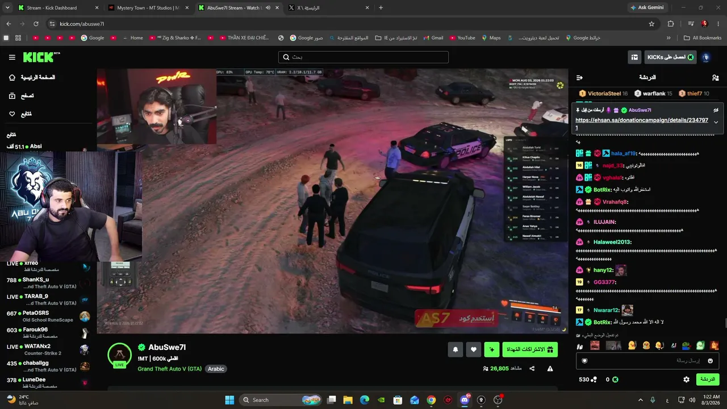Open the Kick shop box icon

[634, 57]
